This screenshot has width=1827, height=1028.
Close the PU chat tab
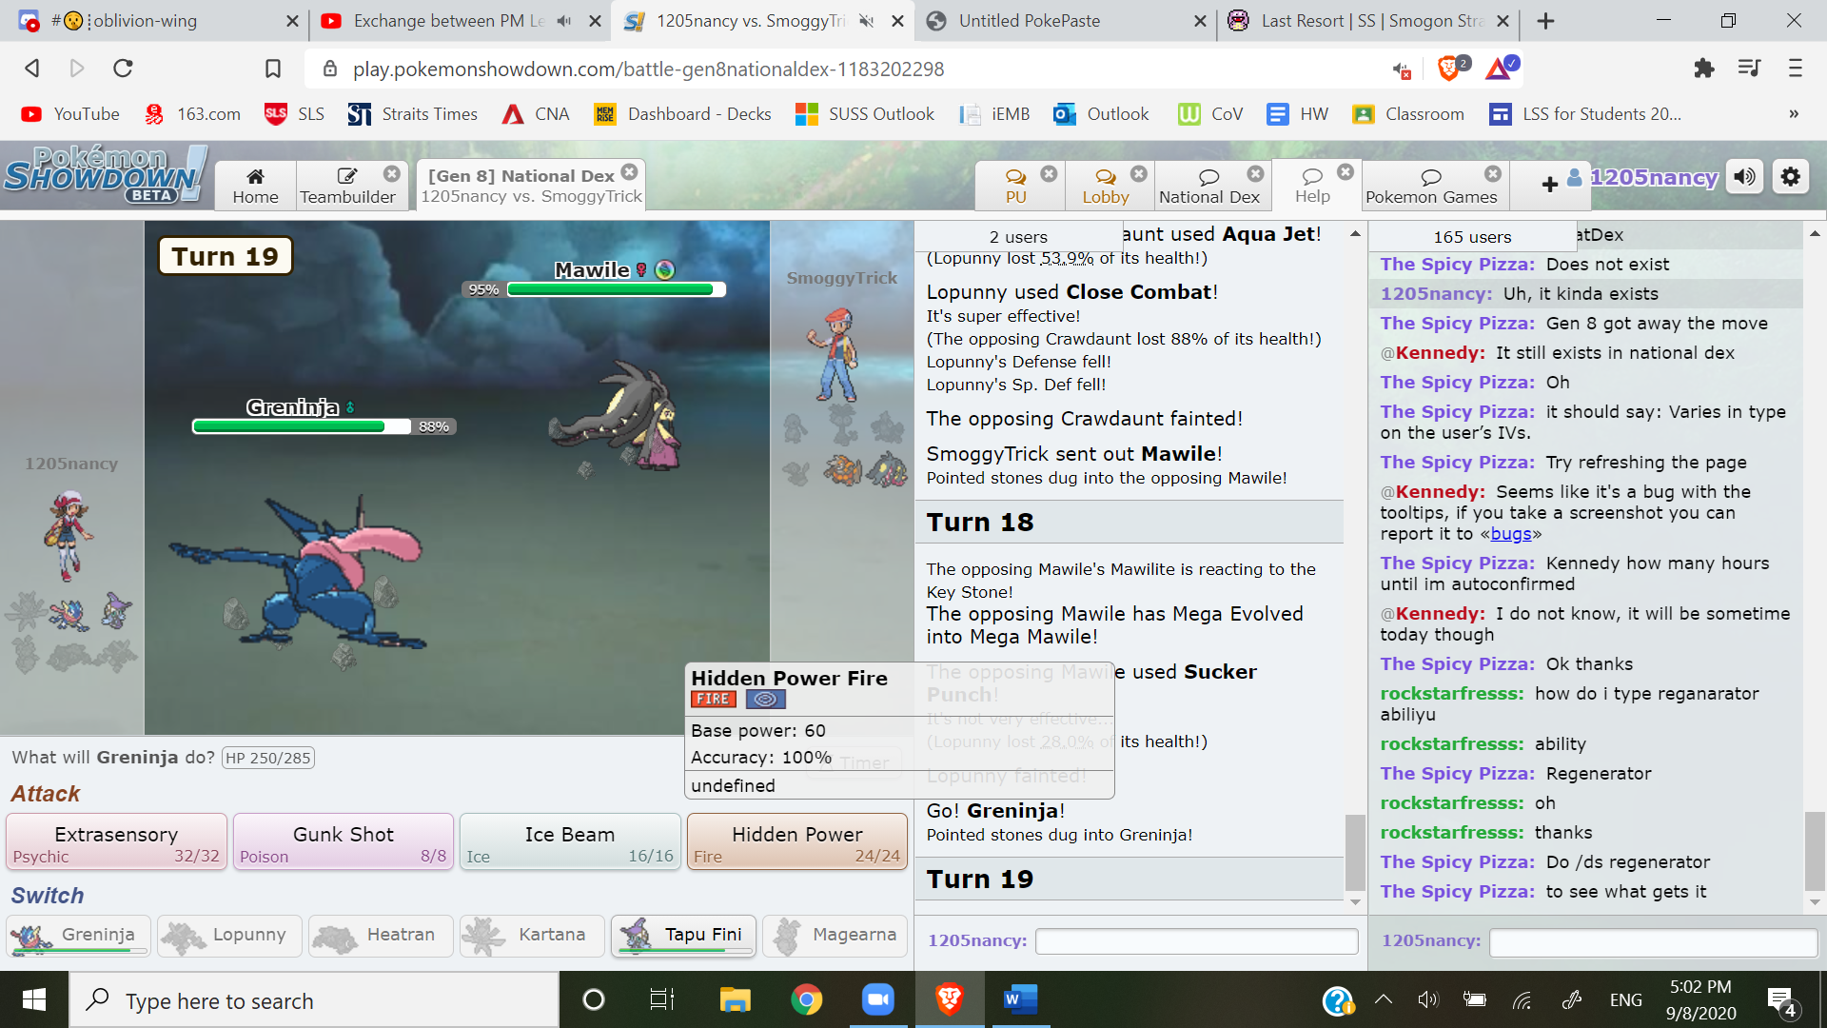[x=1049, y=173]
